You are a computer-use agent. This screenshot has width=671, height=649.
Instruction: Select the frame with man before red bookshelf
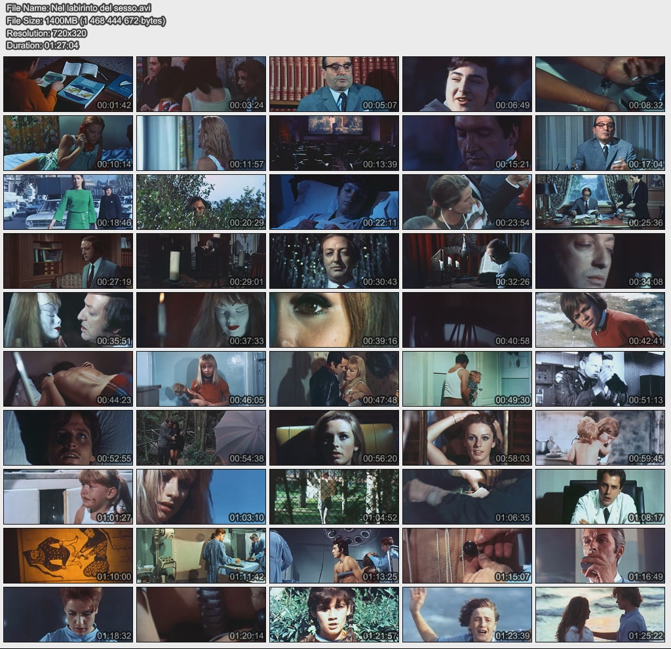tap(334, 84)
